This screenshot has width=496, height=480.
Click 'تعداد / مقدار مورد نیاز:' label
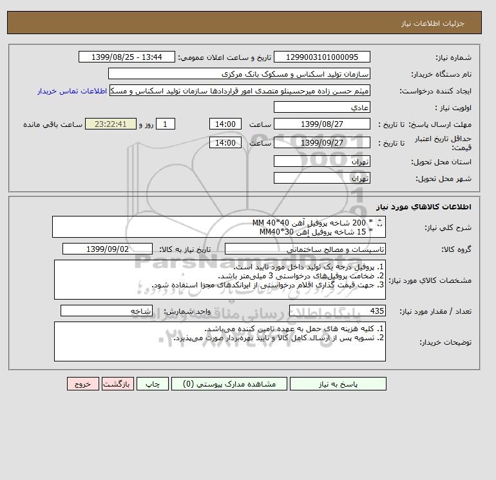435,312
